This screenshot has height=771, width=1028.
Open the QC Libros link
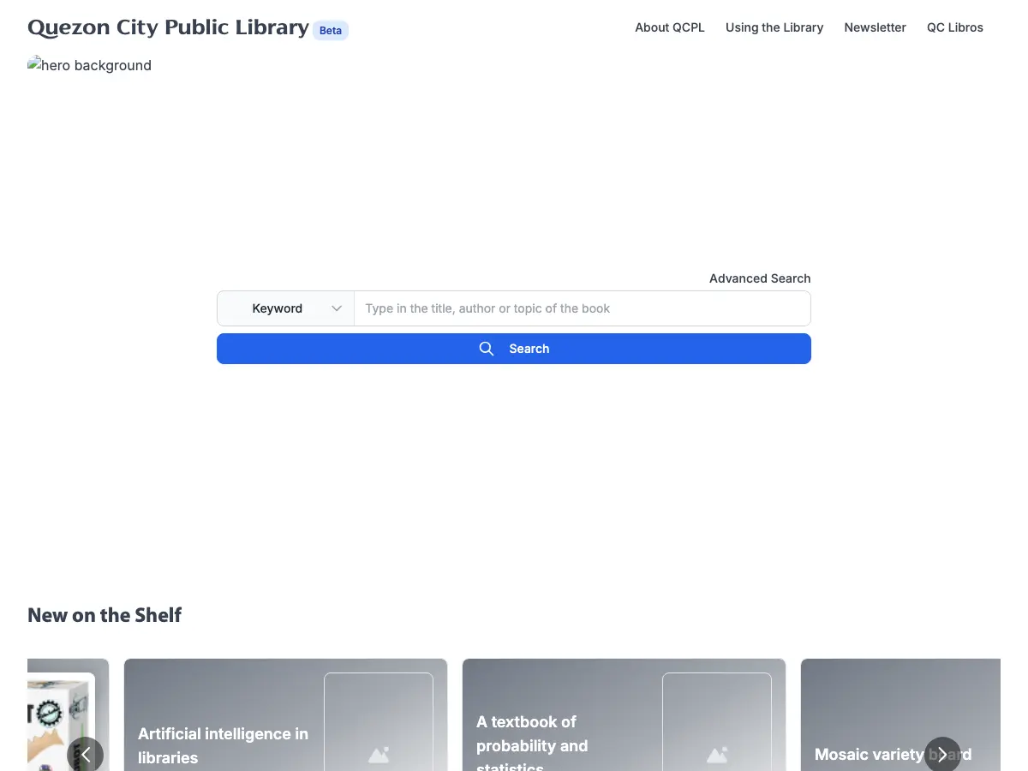coord(955,27)
